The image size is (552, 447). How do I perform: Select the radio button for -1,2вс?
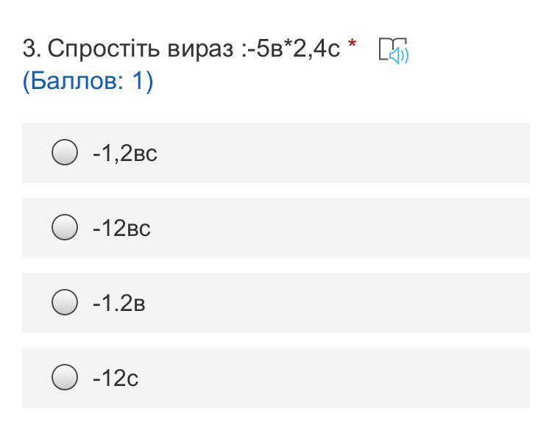[x=65, y=153]
